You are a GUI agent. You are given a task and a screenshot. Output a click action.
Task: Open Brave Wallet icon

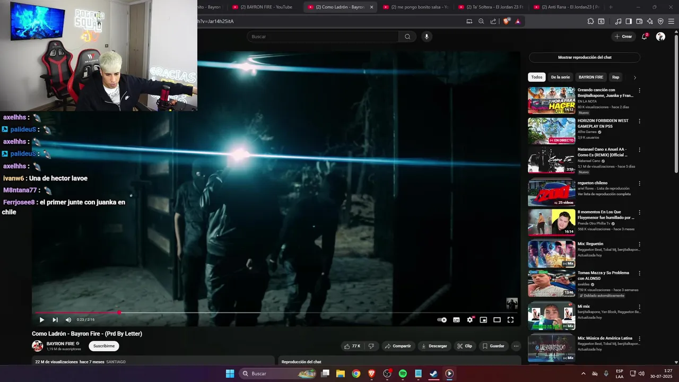[x=639, y=21]
